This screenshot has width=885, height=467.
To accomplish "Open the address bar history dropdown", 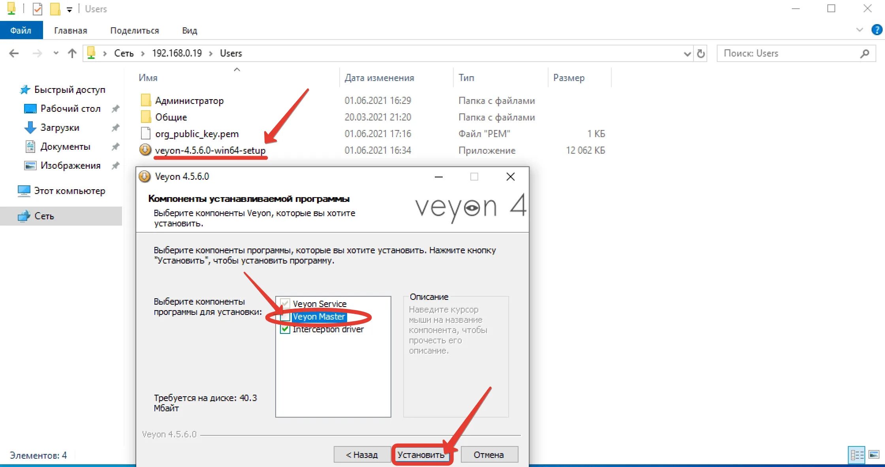I will pos(687,53).
